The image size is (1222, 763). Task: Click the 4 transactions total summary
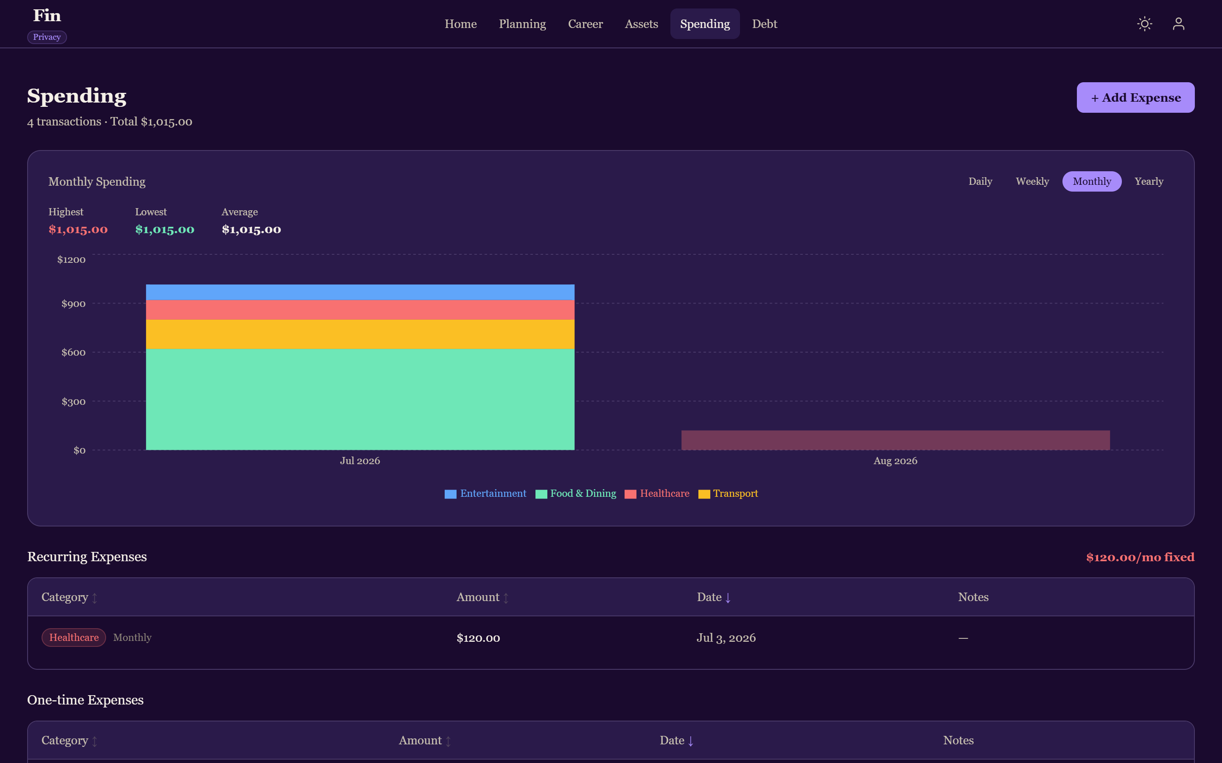109,122
